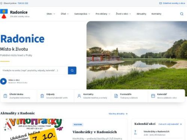Image resolution: width=187 pixels, height=140 pixels.
Task: Click the Kontakty person icon
Action: coord(79,96)
